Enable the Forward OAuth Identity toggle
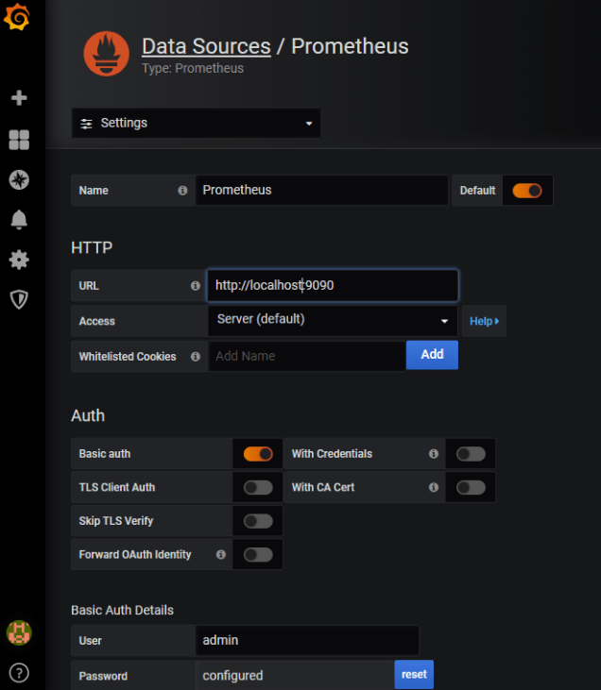The width and height of the screenshot is (601, 690). click(x=258, y=554)
